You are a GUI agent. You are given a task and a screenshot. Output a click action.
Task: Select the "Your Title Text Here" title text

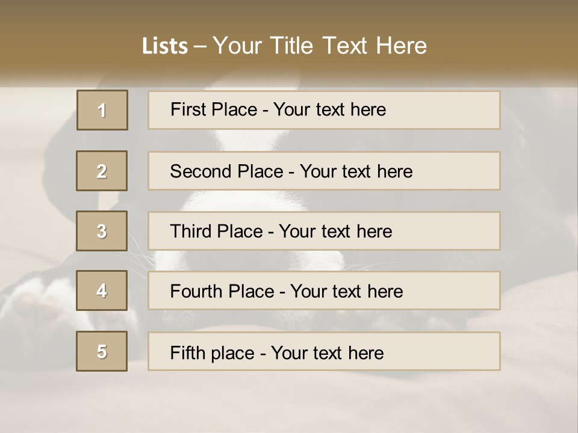(320, 46)
